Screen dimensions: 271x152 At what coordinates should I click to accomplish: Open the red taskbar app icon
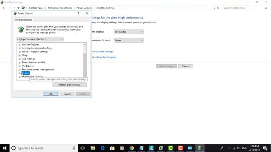click(x=180, y=148)
